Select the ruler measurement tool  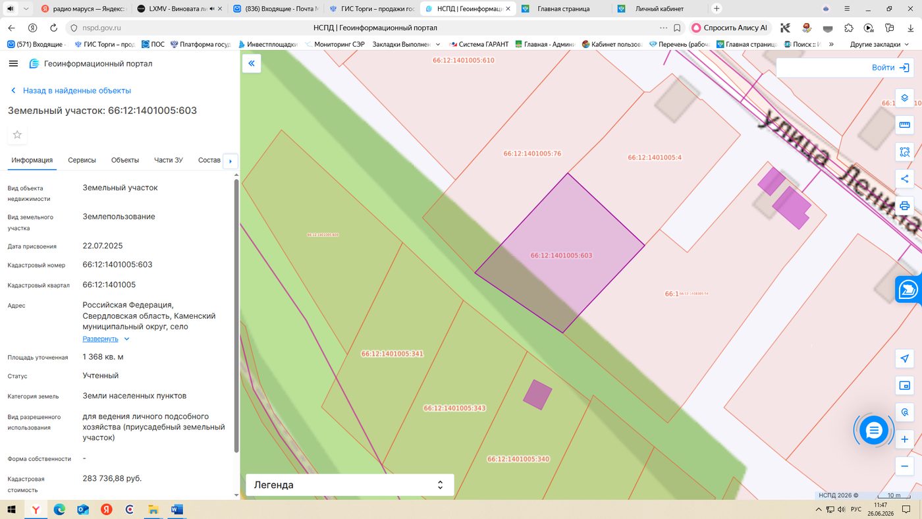point(904,125)
